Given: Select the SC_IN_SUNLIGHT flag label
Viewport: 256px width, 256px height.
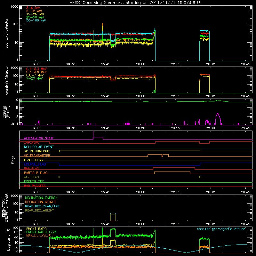Looking at the screenshot, I should pos(37,151).
